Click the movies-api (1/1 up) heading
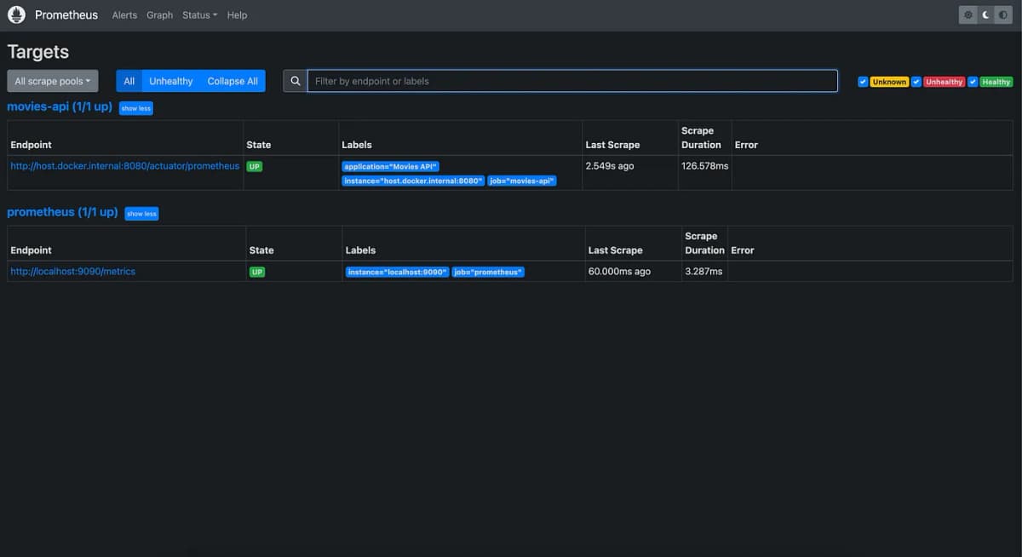The width and height of the screenshot is (1022, 557). point(60,106)
